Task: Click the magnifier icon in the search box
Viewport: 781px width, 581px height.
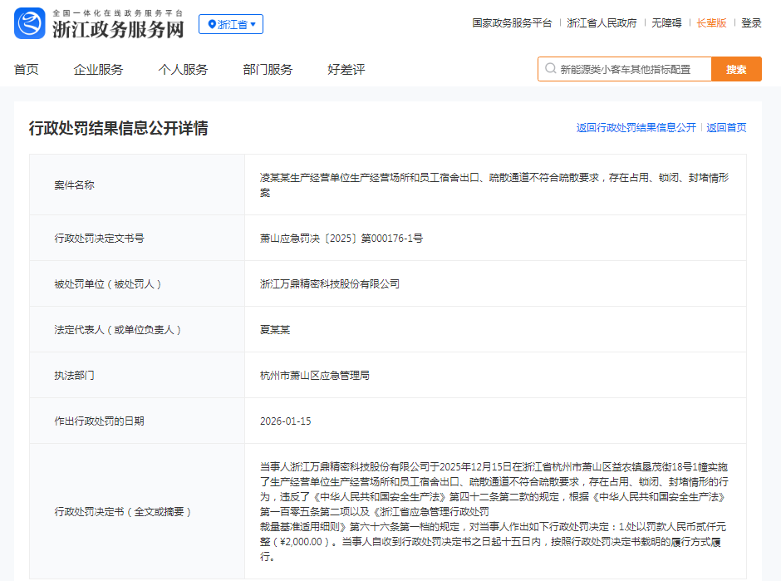Action: coord(549,69)
